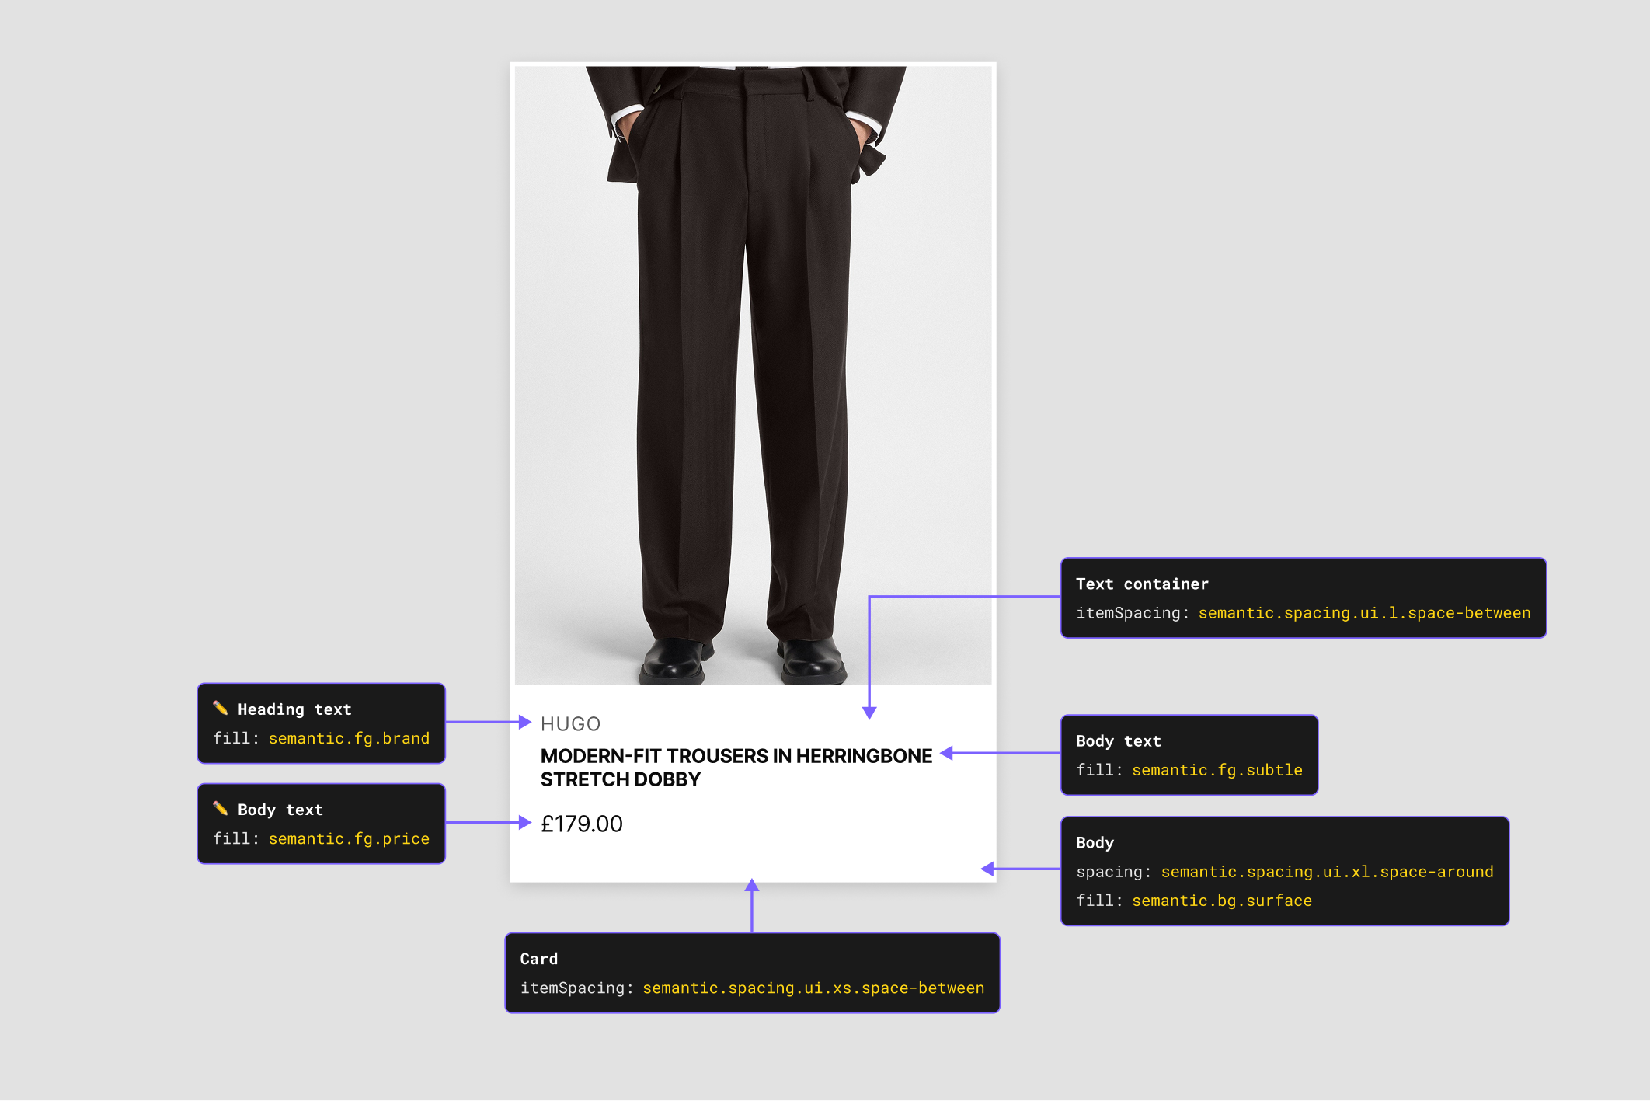Viewport: 1650px width, 1101px height.
Task: Click the purple arrow pointing at price
Action: pyautogui.click(x=524, y=822)
